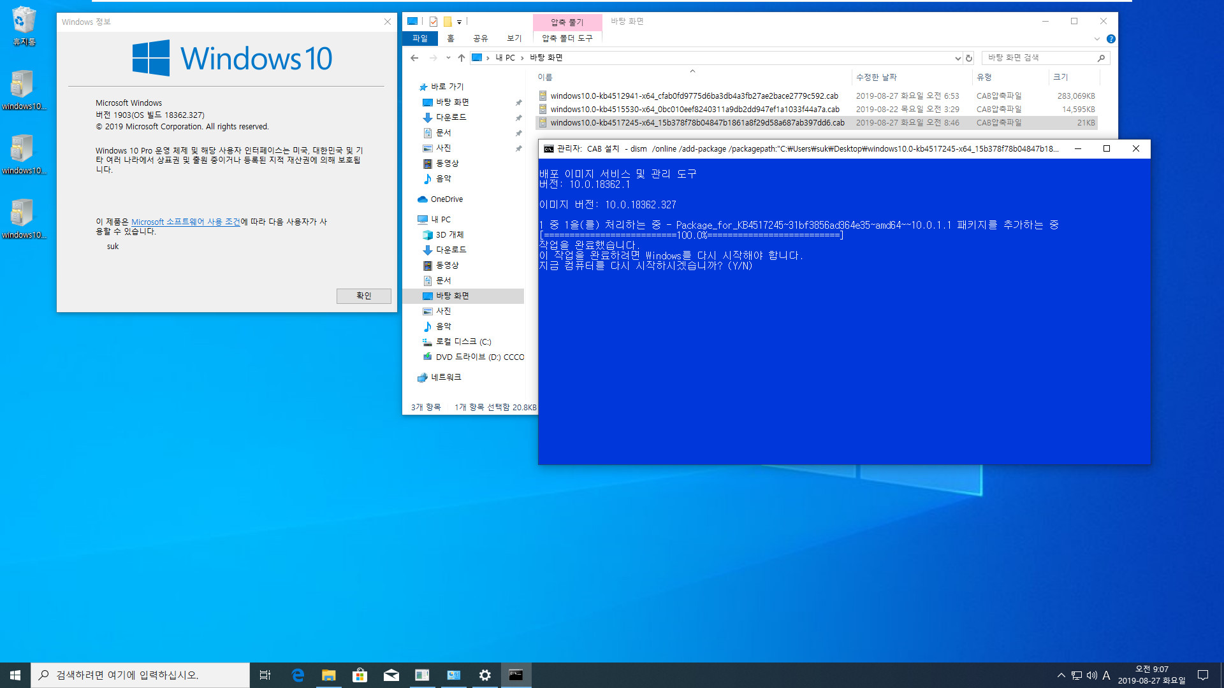Open the Recycle Bin desktop icon

pyautogui.click(x=24, y=26)
